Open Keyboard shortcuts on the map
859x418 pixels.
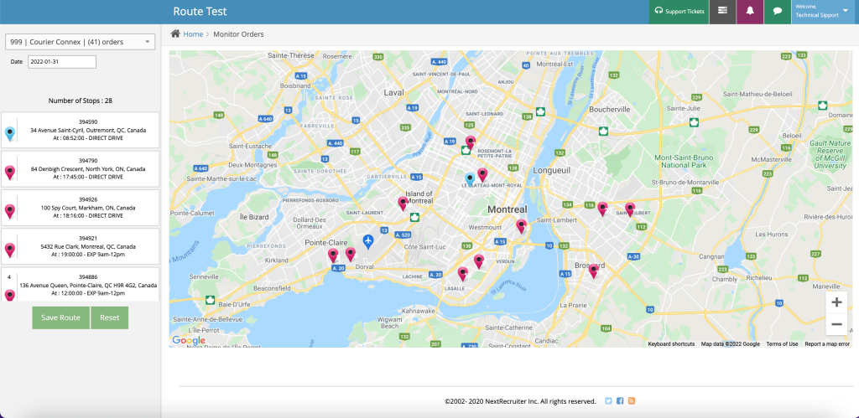click(671, 344)
